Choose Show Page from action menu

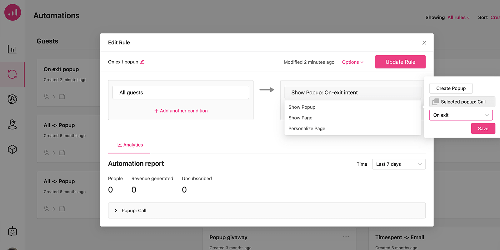coord(300,118)
